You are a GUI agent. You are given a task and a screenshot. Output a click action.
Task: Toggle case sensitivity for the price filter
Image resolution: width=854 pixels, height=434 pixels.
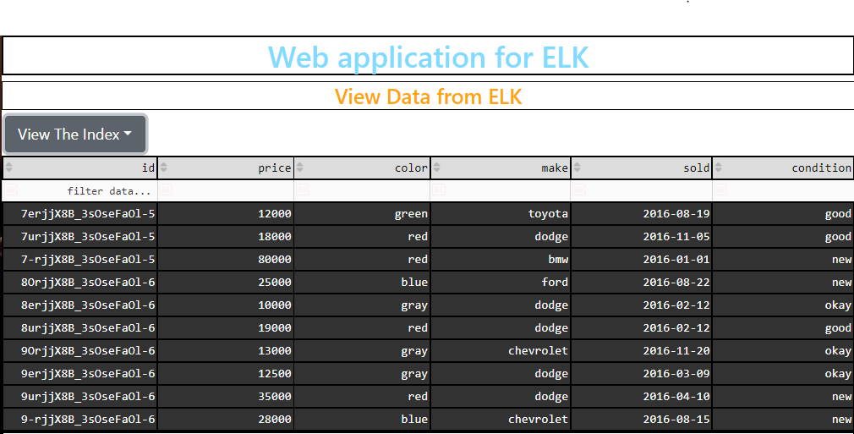click(166, 190)
